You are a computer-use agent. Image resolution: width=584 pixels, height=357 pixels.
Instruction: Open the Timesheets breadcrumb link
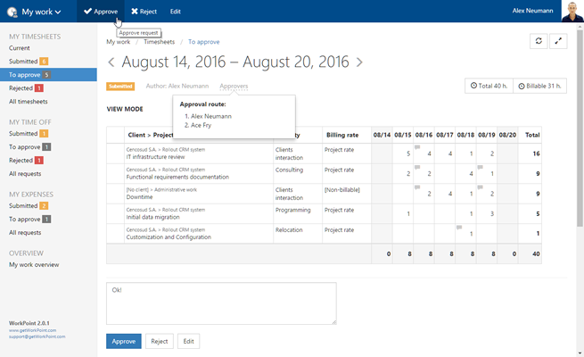[x=159, y=41]
